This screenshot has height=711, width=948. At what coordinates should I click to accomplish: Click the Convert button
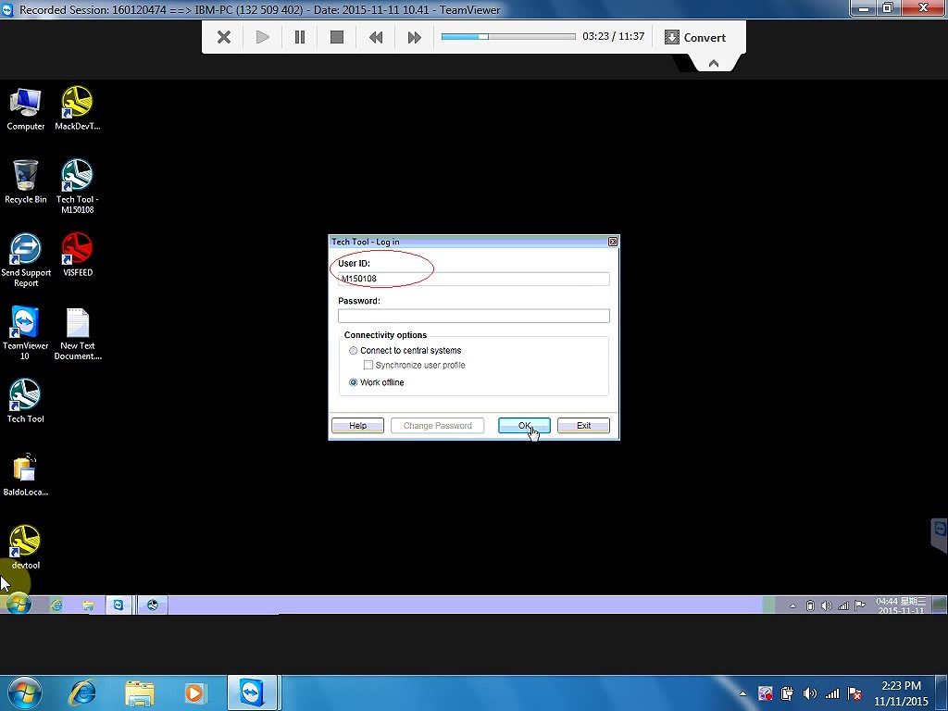click(695, 37)
